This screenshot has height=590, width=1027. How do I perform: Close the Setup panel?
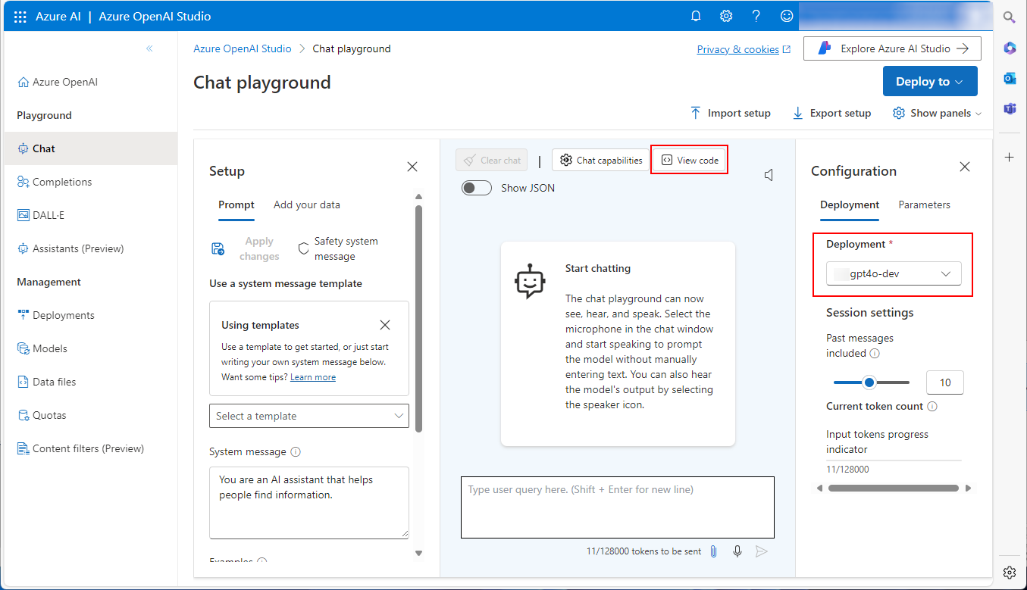coord(412,167)
